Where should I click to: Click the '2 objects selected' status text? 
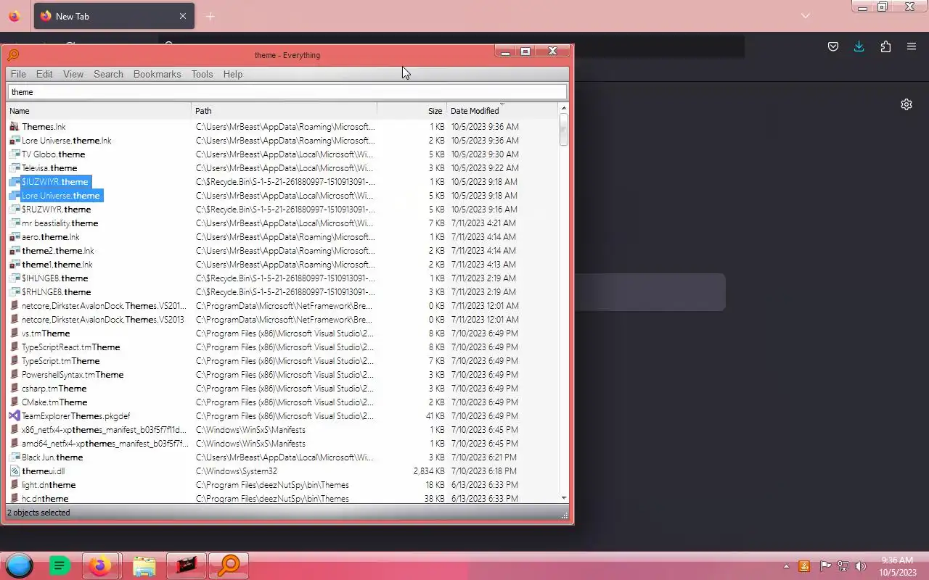(x=38, y=513)
